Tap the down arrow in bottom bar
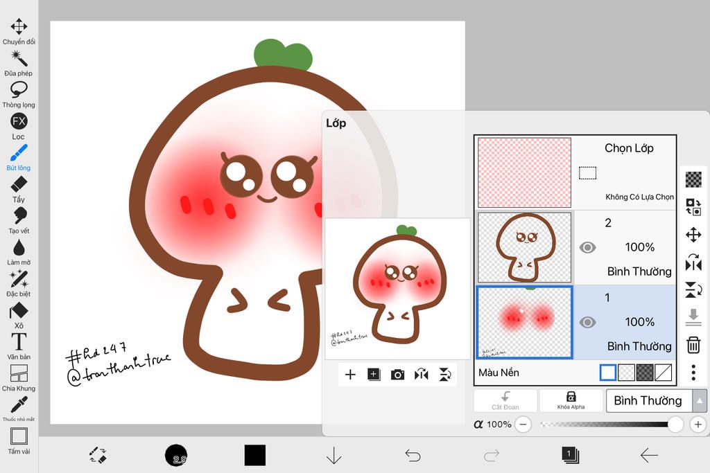This screenshot has width=710, height=473. click(334, 456)
